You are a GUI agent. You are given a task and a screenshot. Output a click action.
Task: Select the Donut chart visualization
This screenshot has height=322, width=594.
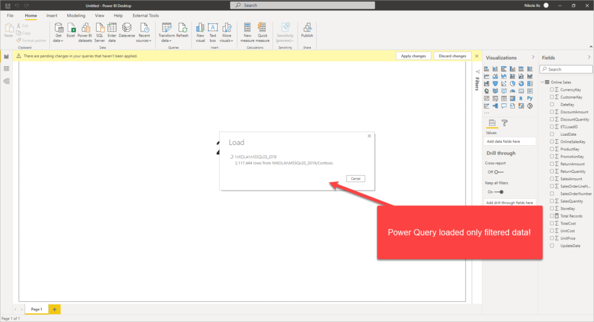[x=521, y=84]
